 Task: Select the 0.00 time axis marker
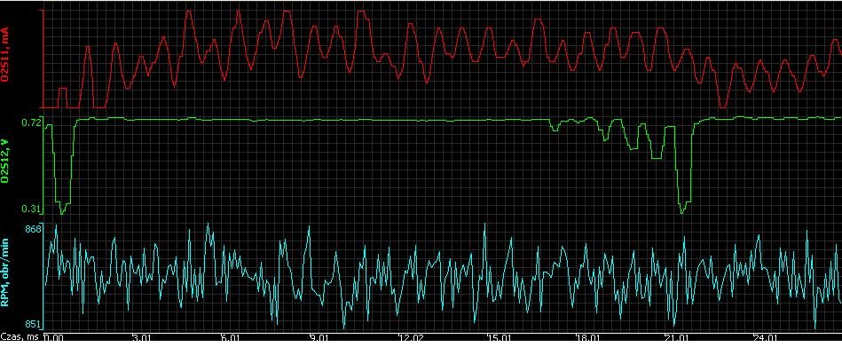tap(54, 338)
